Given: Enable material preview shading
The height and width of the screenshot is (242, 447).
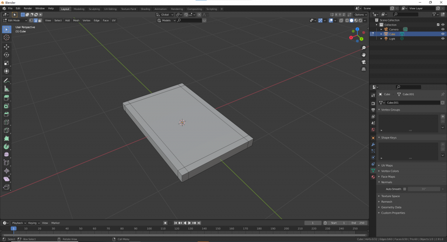Looking at the screenshot, I should pos(356,20).
